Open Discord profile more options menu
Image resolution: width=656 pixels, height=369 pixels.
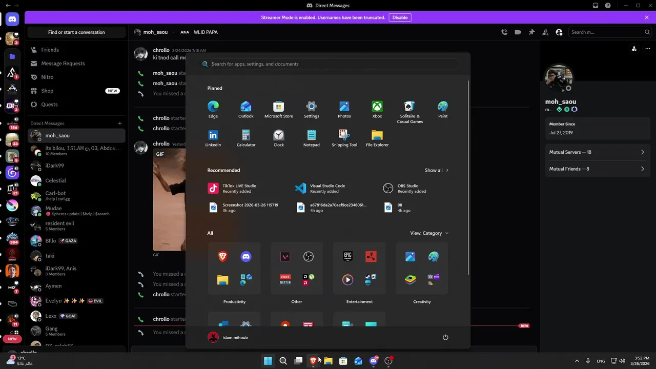(x=648, y=49)
